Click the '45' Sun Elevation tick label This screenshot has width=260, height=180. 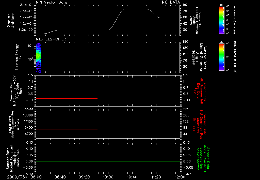(185, 24)
